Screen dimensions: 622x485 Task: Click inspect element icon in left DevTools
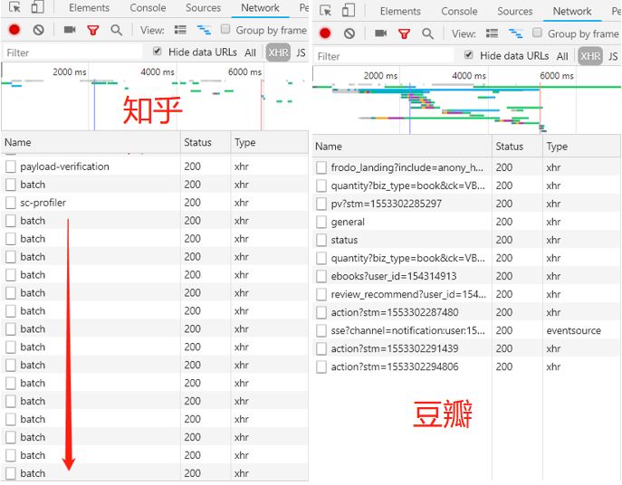click(x=14, y=7)
